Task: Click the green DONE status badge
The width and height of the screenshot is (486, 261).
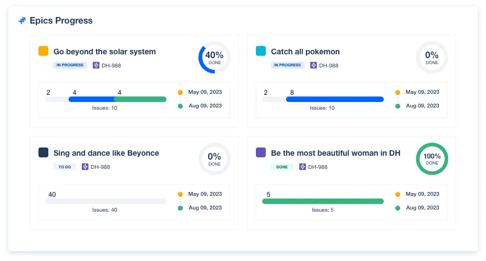Action: [x=282, y=167]
